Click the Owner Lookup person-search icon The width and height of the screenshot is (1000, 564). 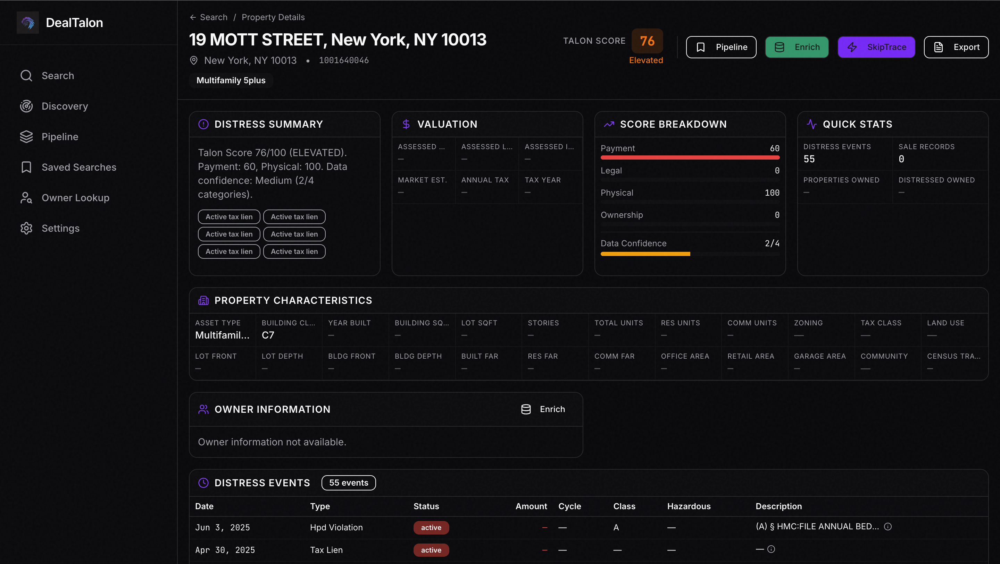click(26, 198)
